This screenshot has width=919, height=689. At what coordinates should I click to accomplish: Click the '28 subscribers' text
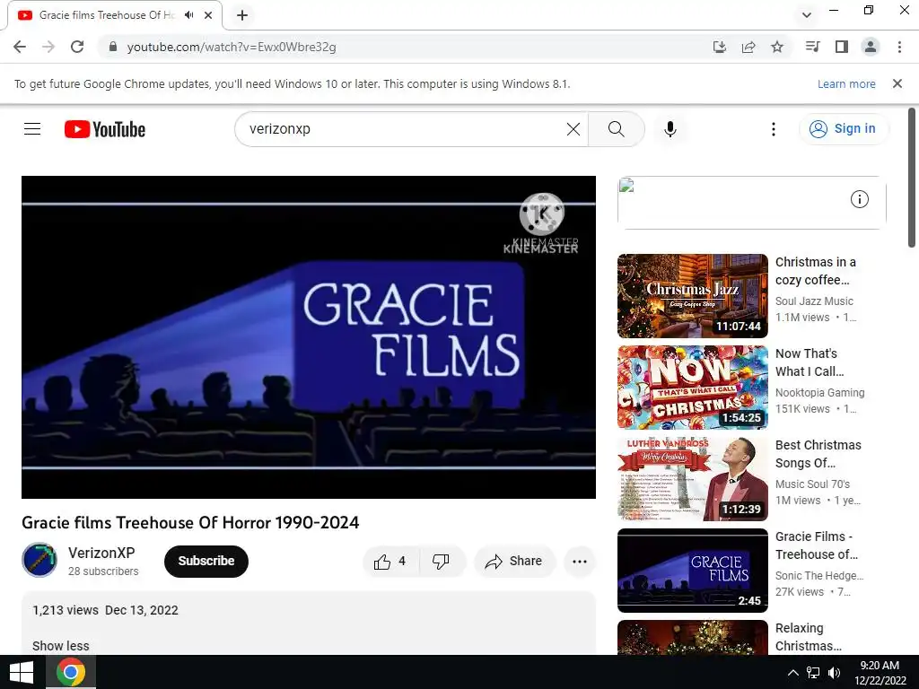[103, 571]
